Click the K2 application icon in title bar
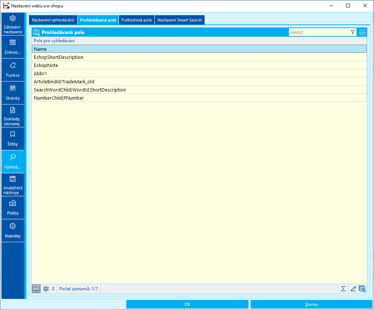The width and height of the screenshot is (374, 310). click(x=6, y=6)
